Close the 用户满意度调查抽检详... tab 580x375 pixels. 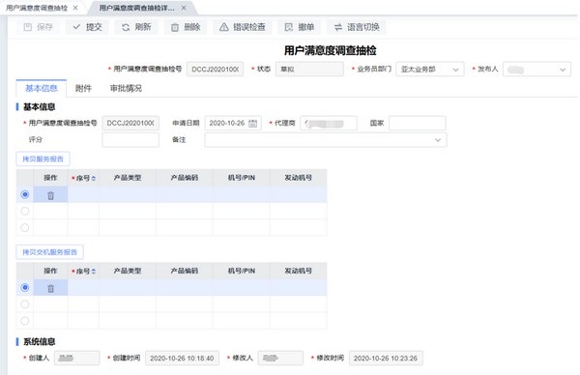(184, 8)
